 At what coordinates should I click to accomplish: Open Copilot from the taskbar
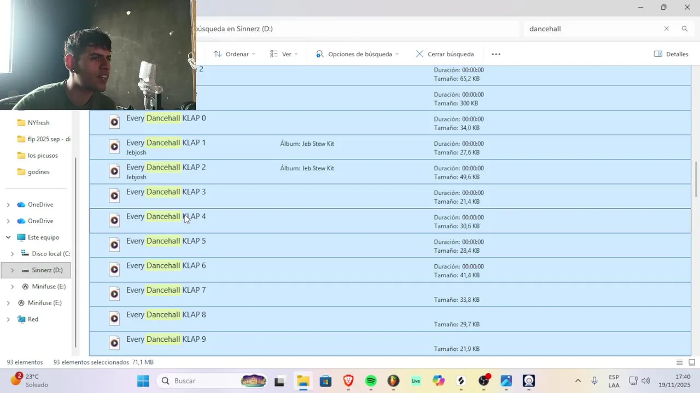[439, 380]
